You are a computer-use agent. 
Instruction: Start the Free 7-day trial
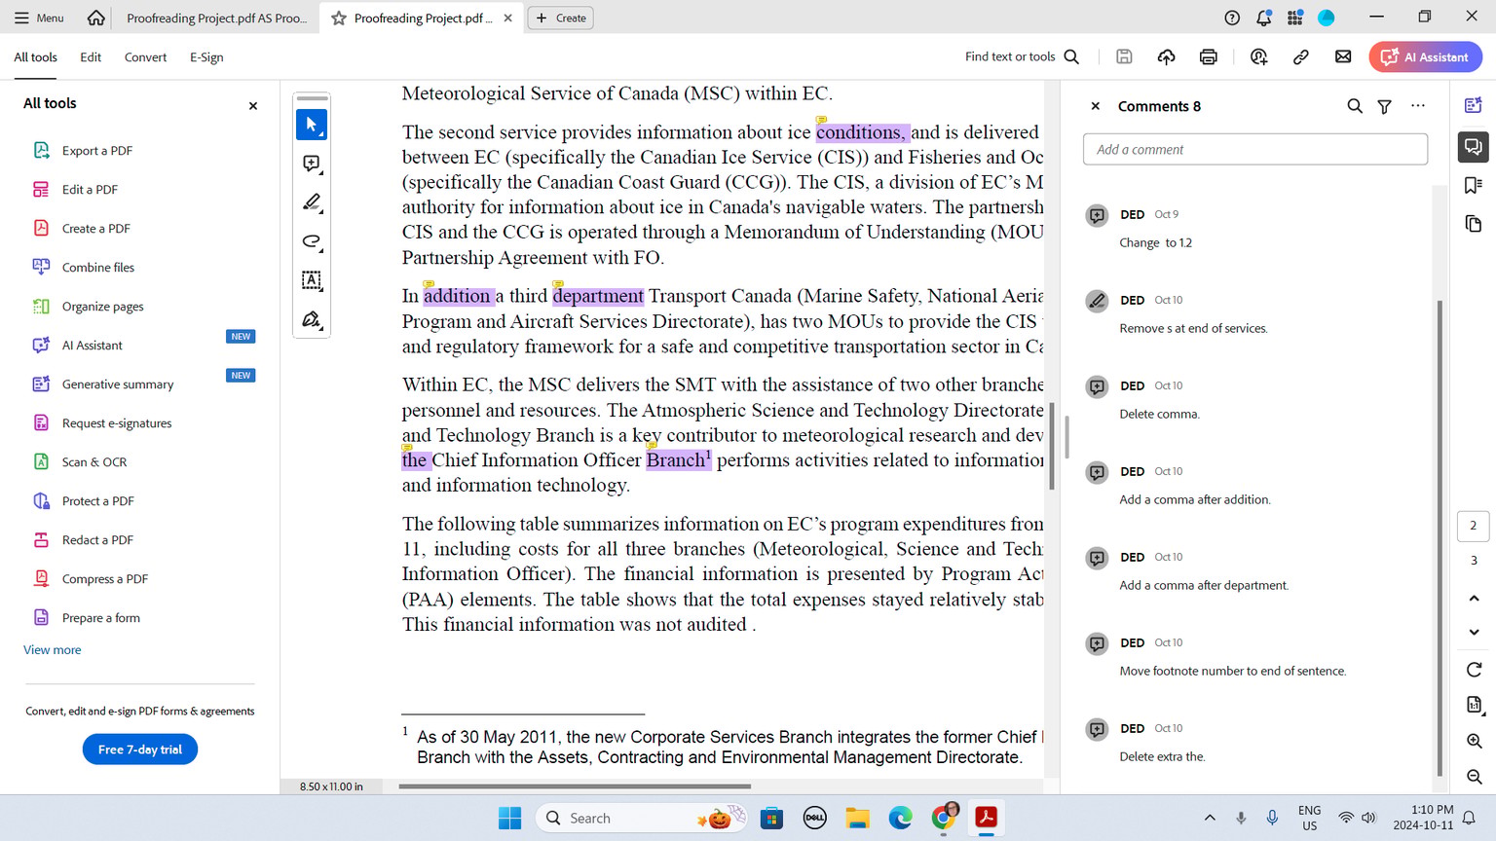(140, 750)
